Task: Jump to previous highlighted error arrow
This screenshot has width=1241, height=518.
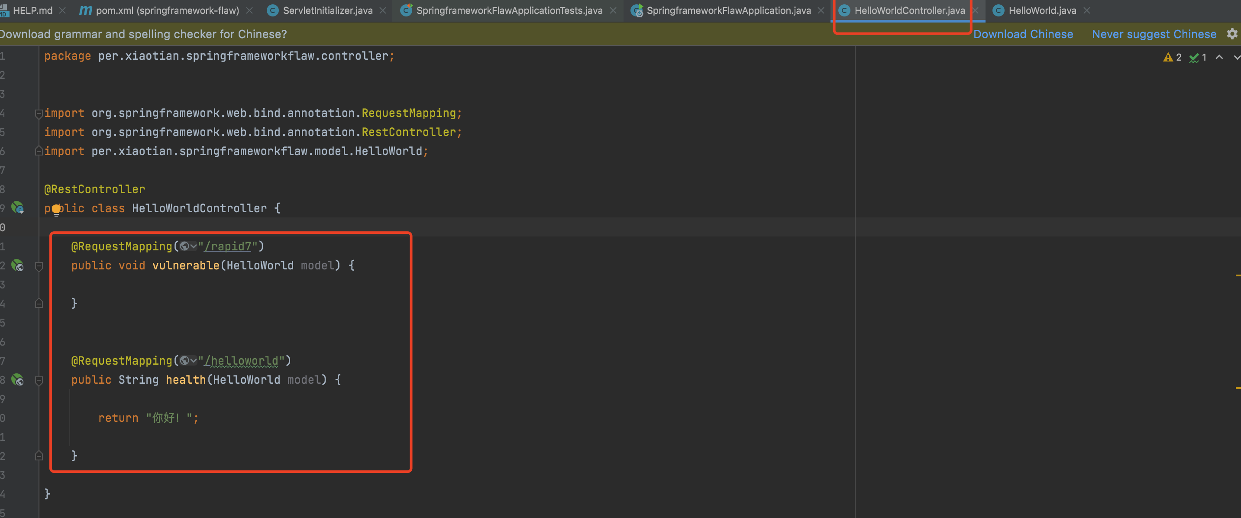Action: (1219, 57)
